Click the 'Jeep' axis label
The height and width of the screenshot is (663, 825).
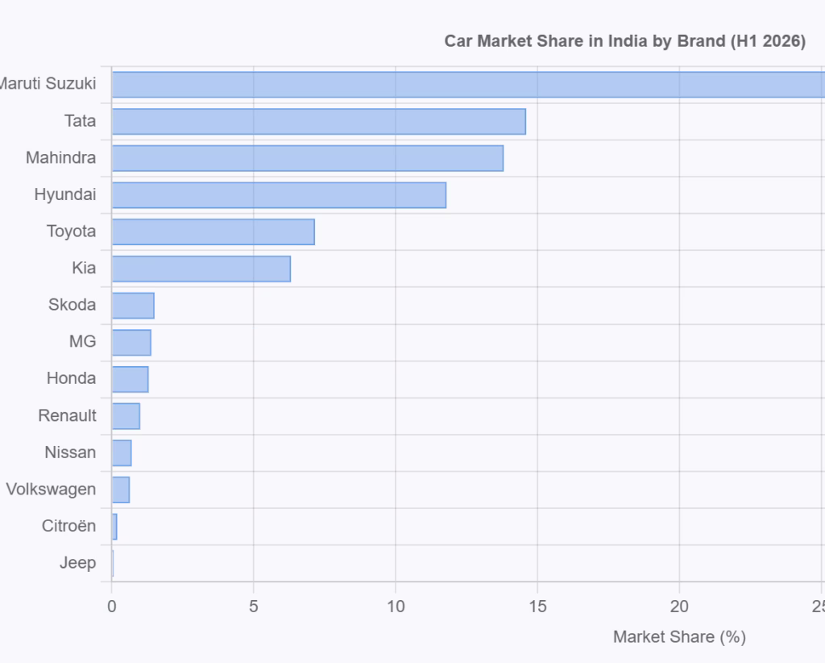click(x=78, y=564)
